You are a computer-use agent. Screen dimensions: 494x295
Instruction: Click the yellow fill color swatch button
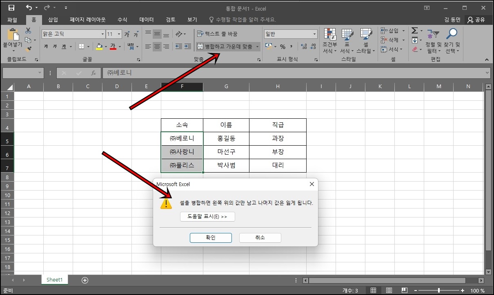pos(99,47)
